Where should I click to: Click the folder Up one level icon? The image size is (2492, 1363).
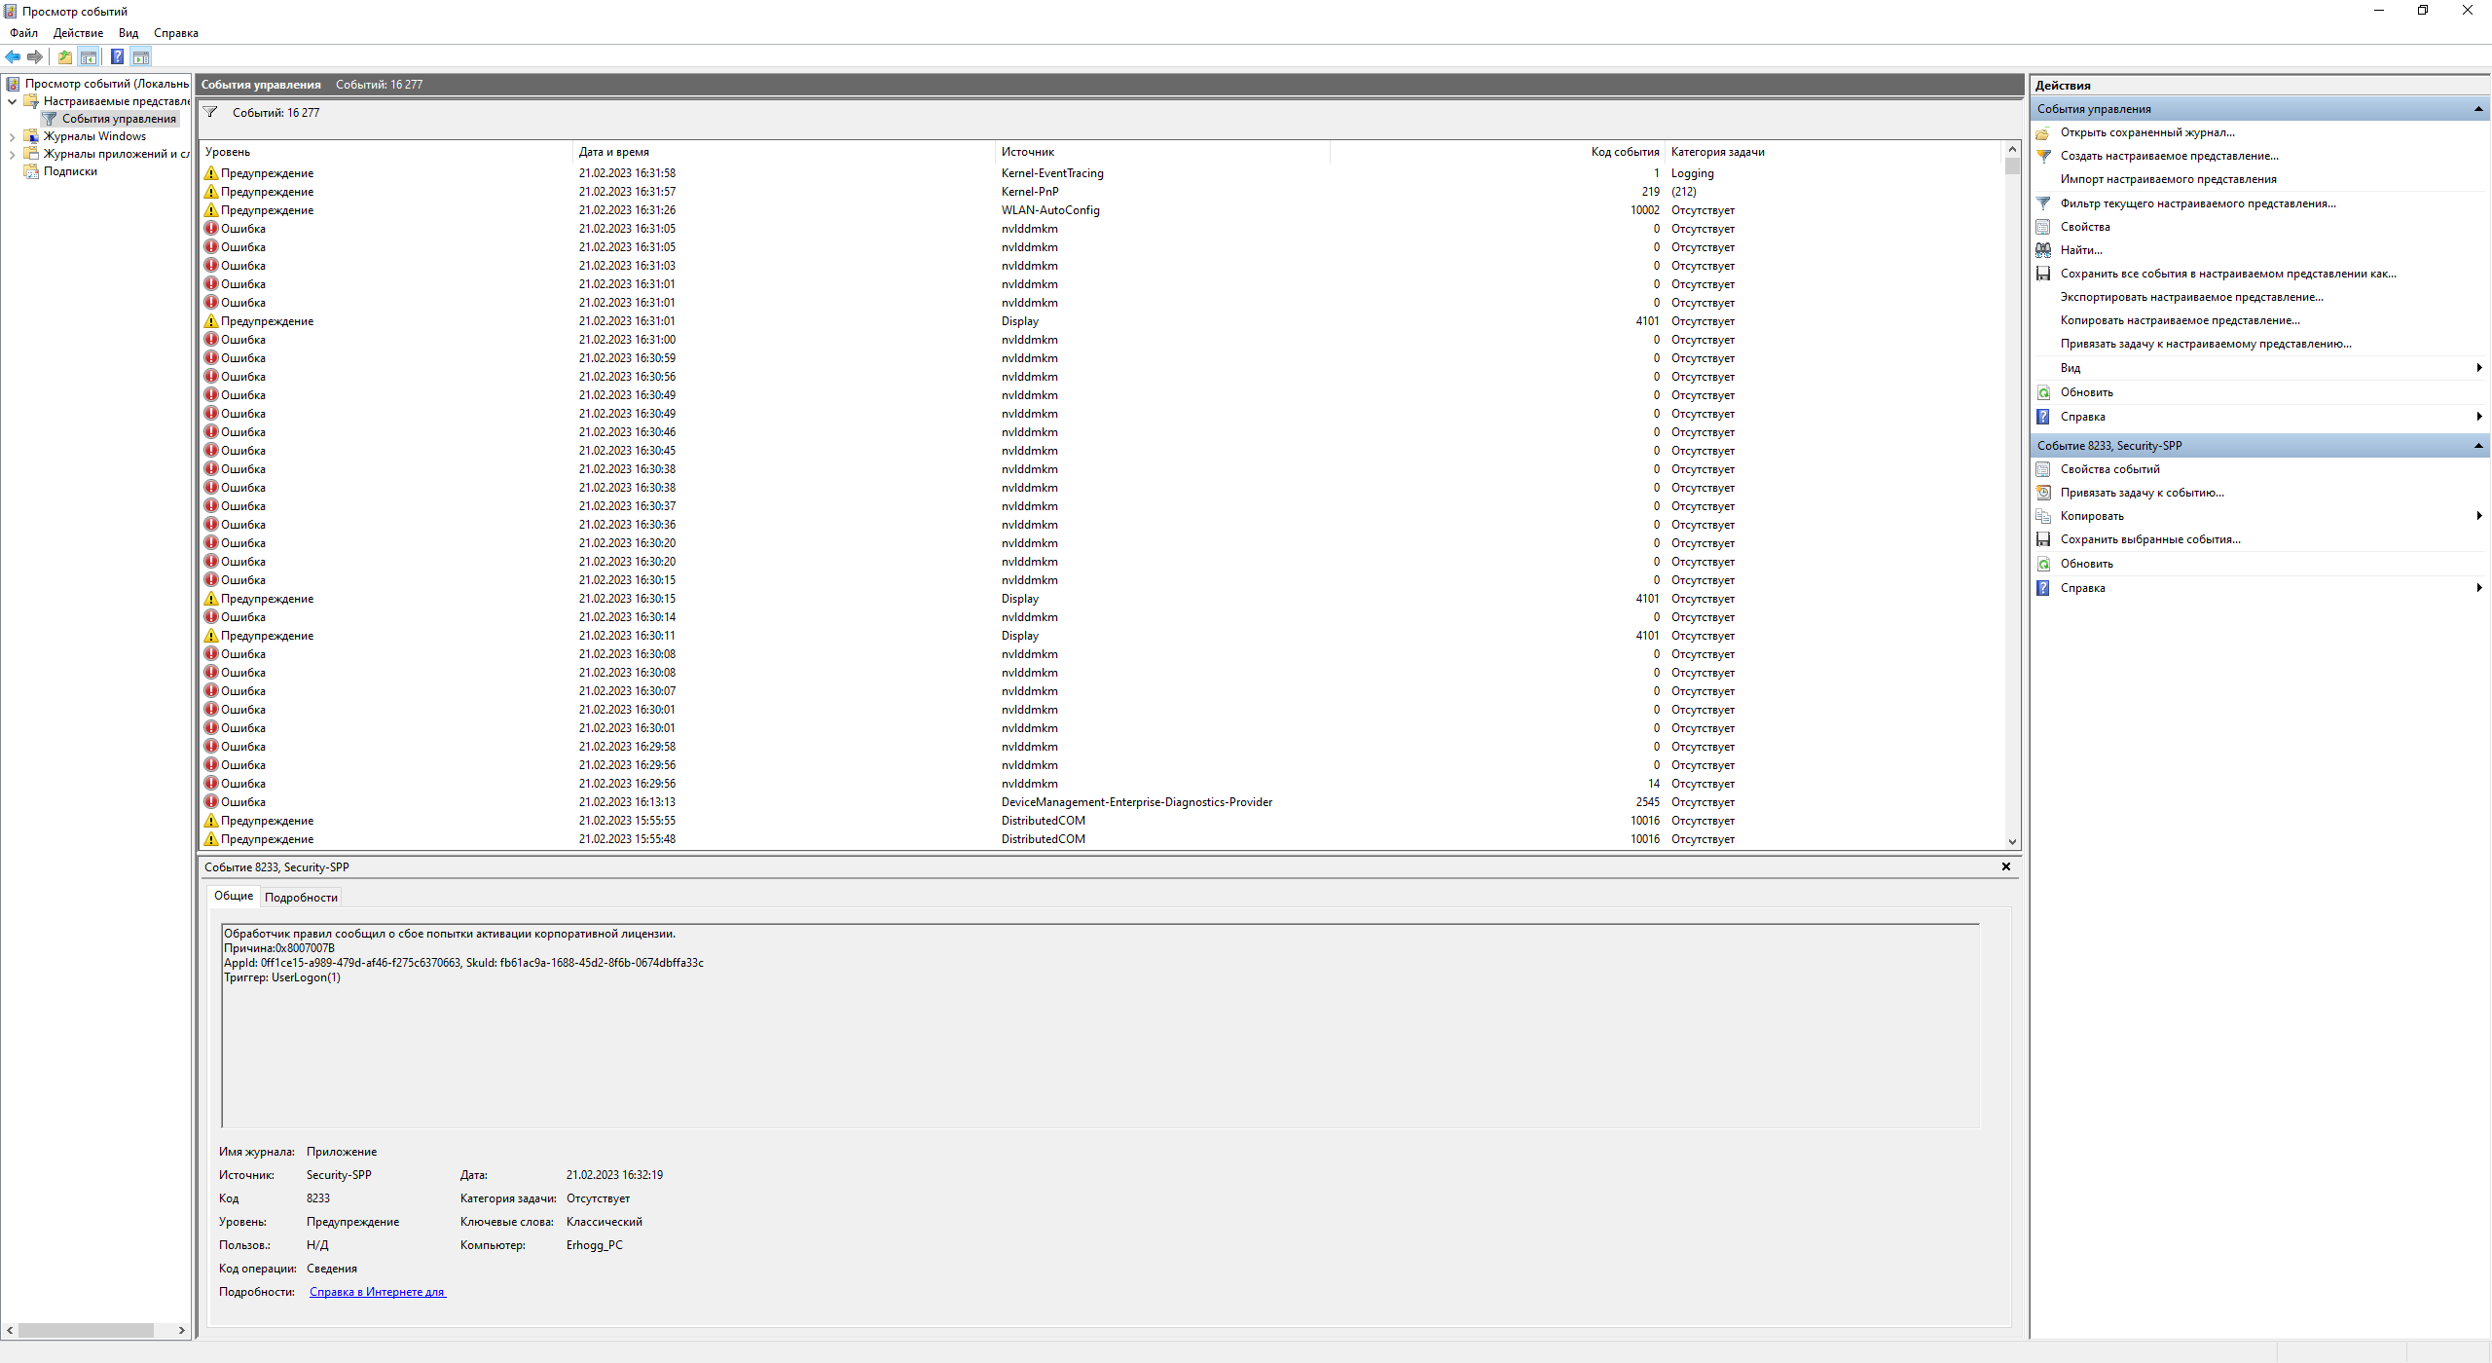tap(64, 56)
